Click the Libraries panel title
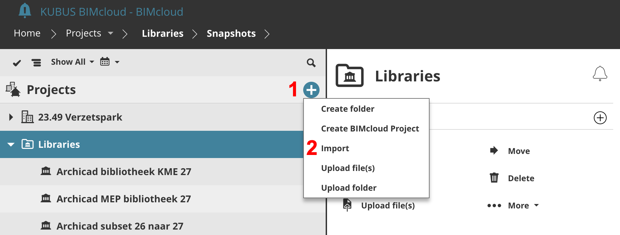The width and height of the screenshot is (620, 235). (407, 76)
